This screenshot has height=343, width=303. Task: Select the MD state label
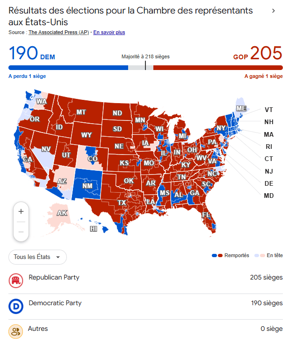pos(268,196)
